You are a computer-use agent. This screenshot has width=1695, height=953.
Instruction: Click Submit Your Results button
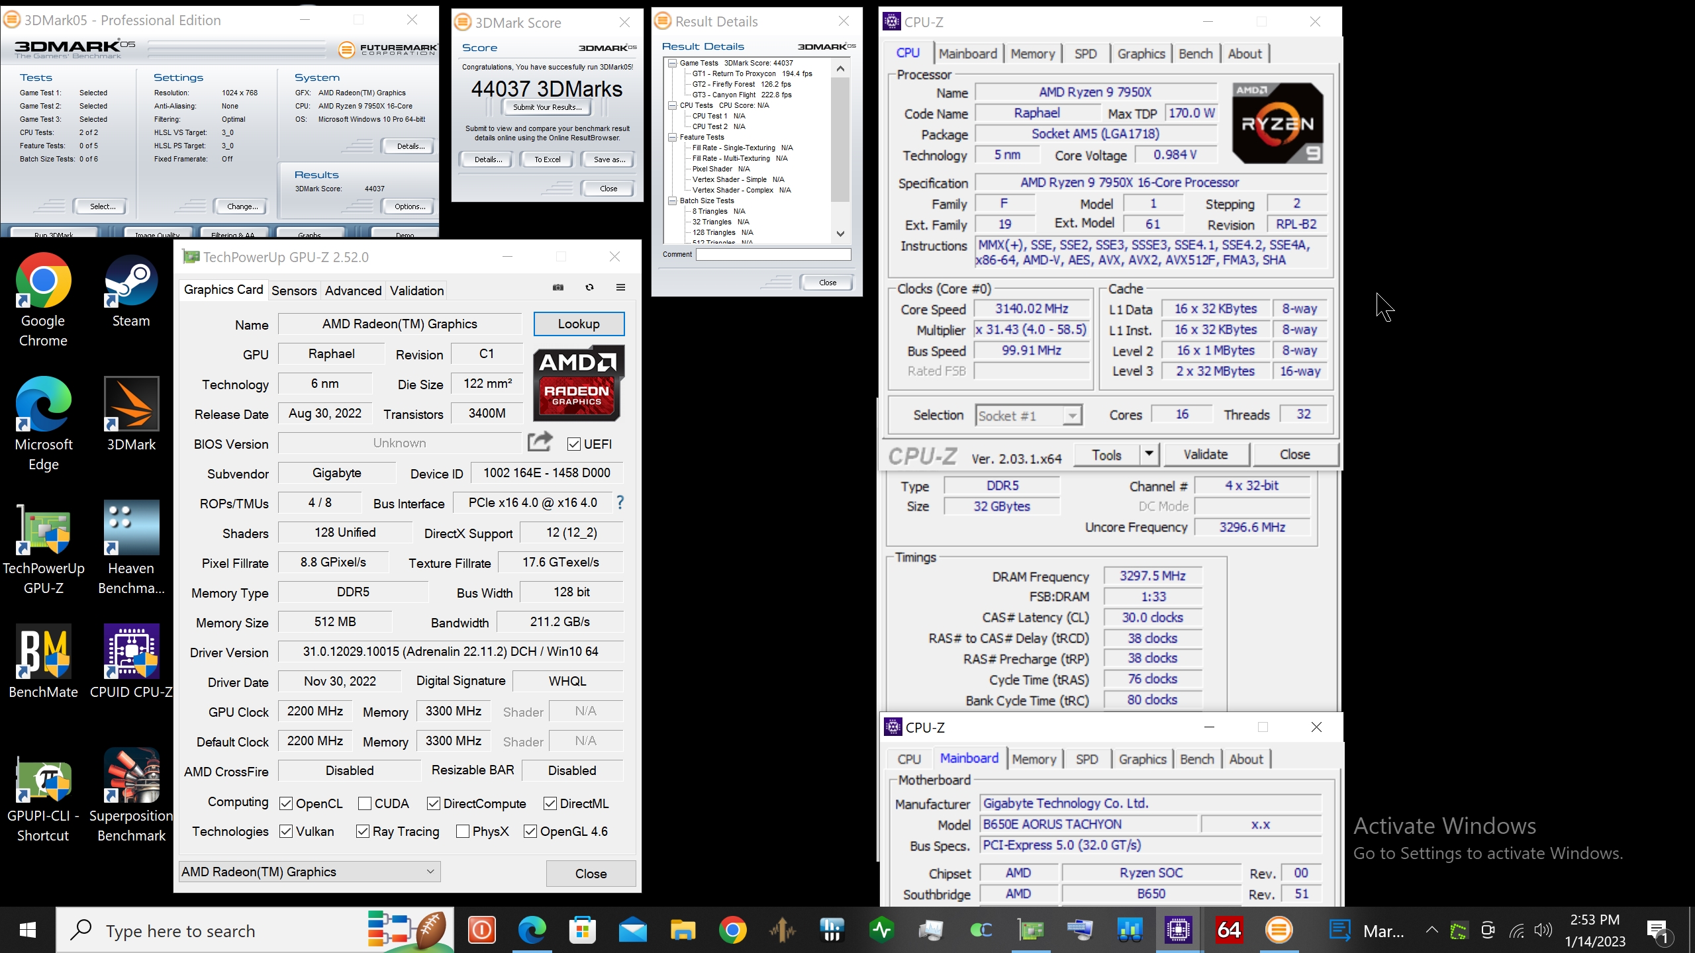547,107
